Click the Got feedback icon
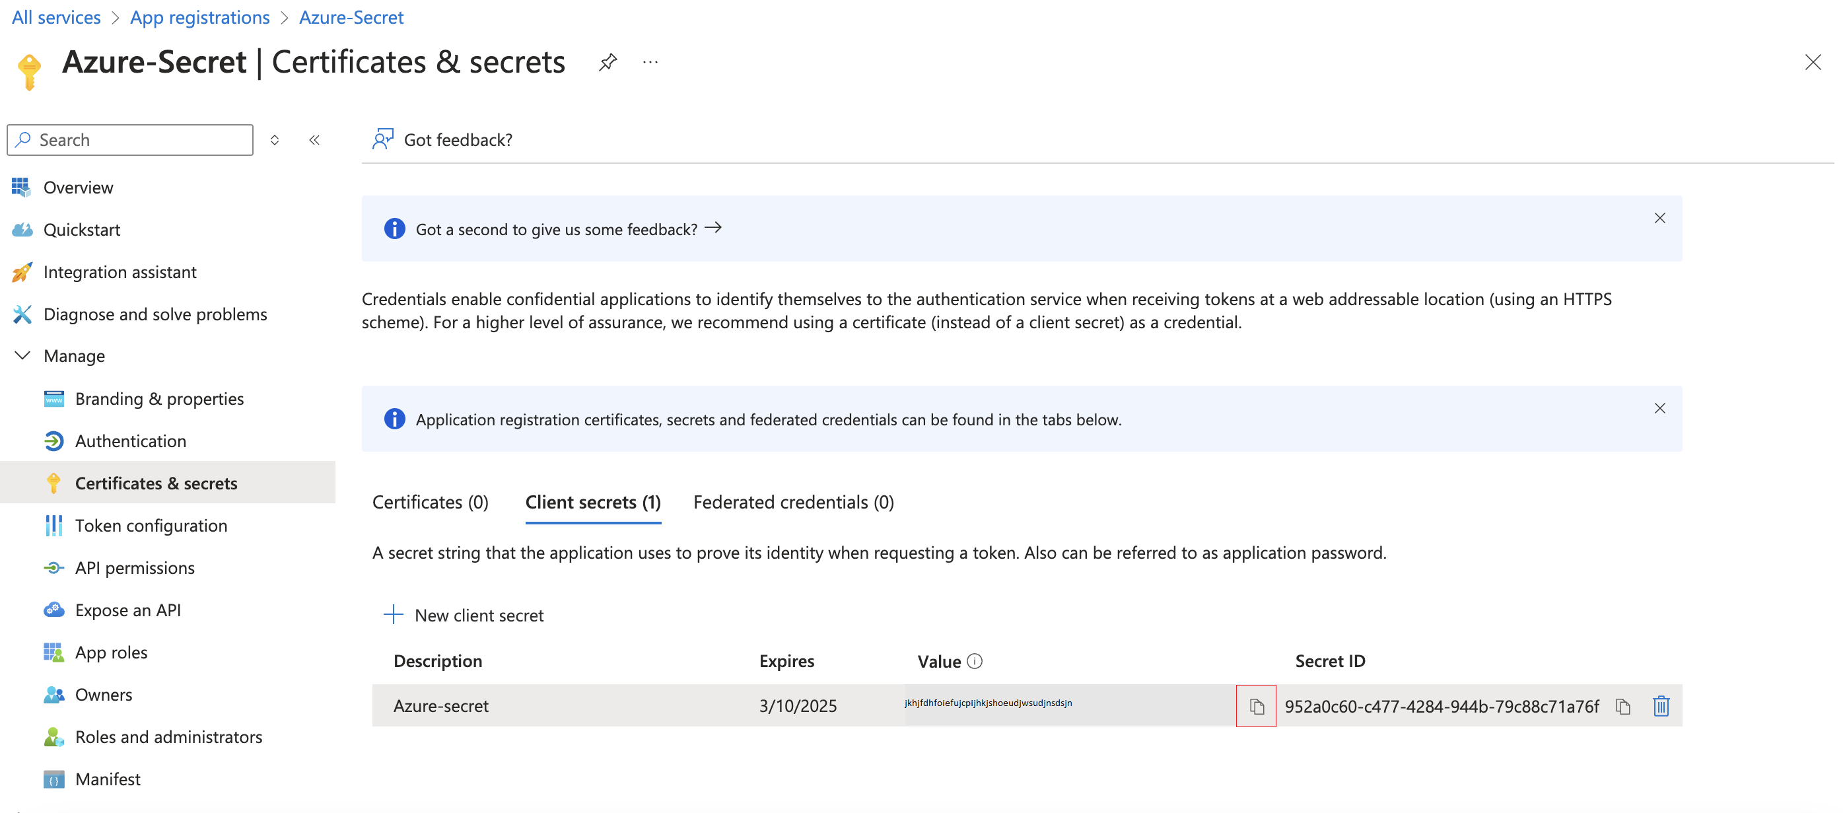The image size is (1843, 813). (x=383, y=139)
